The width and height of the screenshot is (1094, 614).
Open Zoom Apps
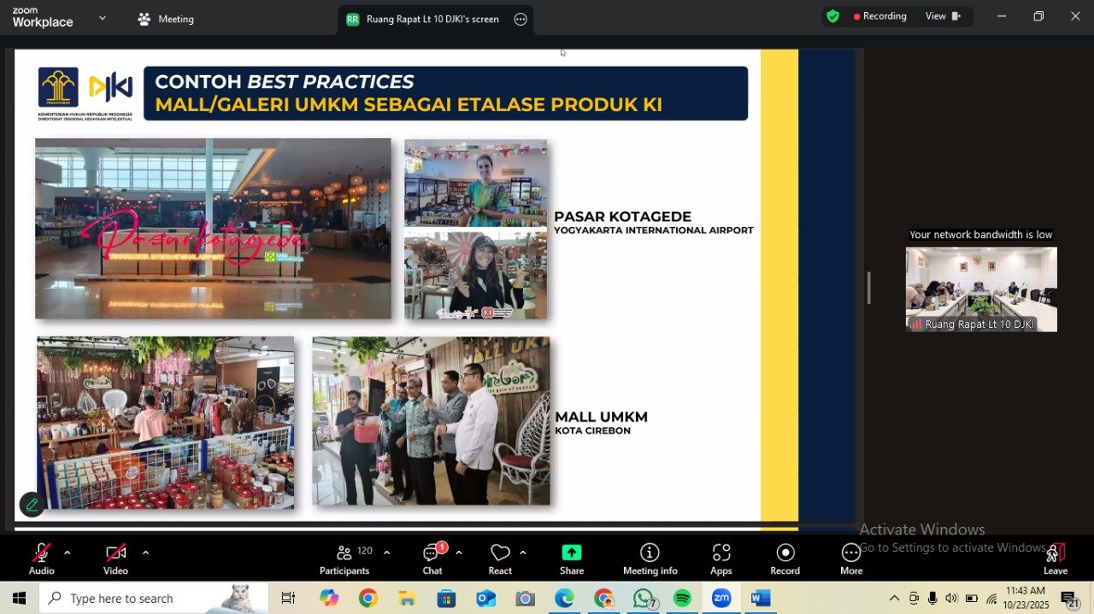point(721,559)
